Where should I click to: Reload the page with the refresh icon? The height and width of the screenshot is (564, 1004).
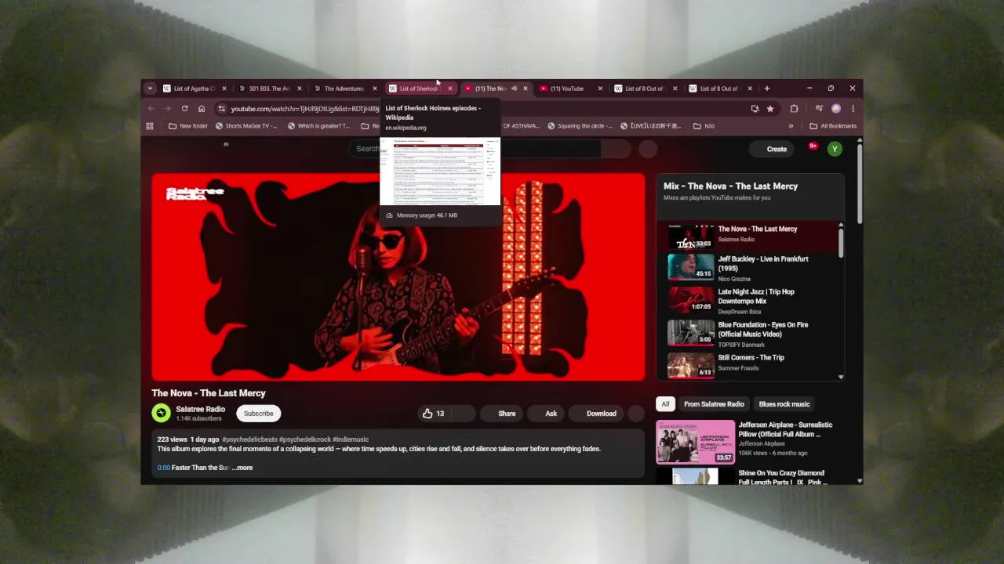[x=184, y=109]
